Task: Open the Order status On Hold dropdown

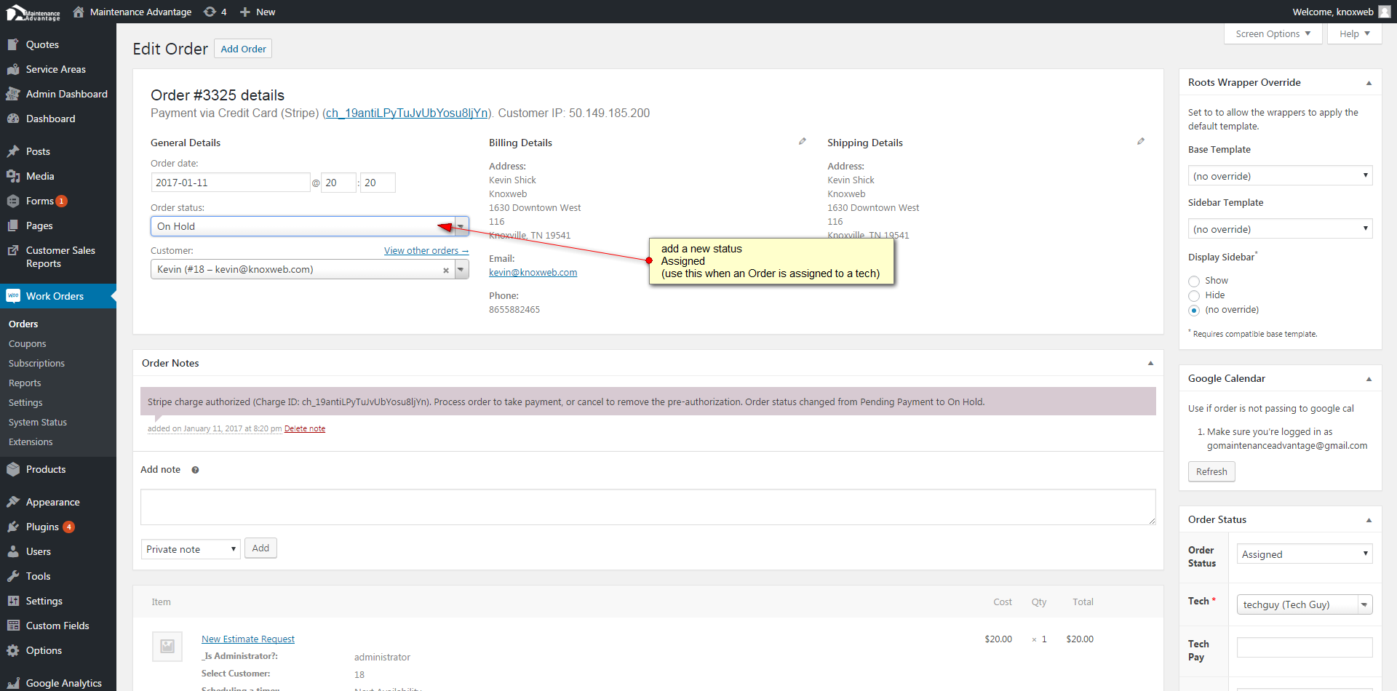Action: (310, 226)
